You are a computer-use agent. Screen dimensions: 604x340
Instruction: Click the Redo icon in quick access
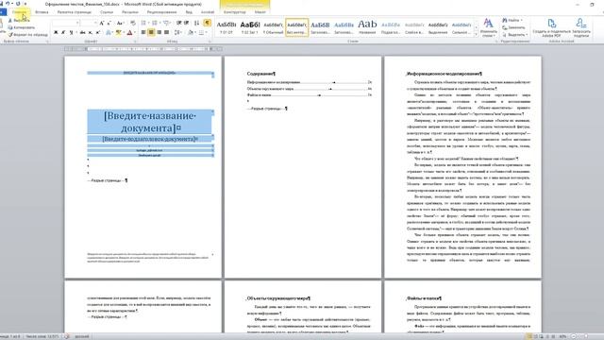click(18, 4)
